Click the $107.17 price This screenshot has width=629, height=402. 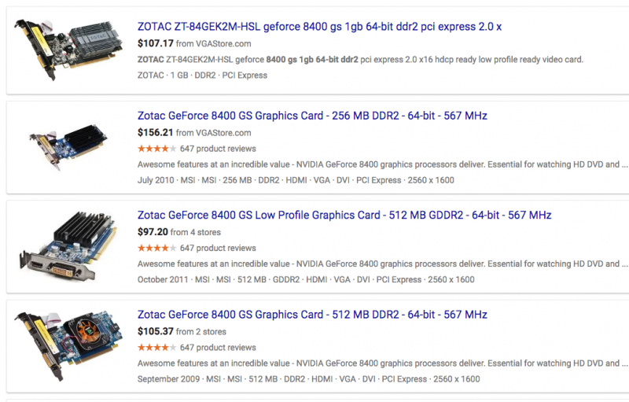point(155,43)
